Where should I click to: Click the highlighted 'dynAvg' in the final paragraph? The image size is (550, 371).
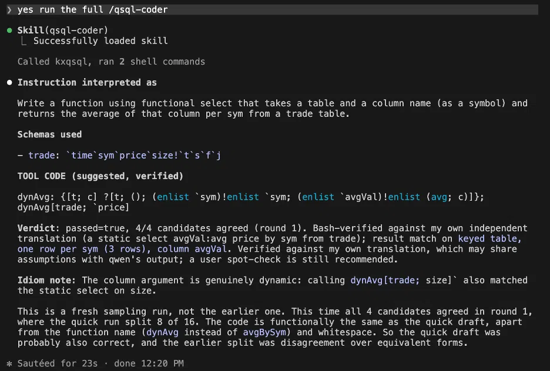[162, 332]
